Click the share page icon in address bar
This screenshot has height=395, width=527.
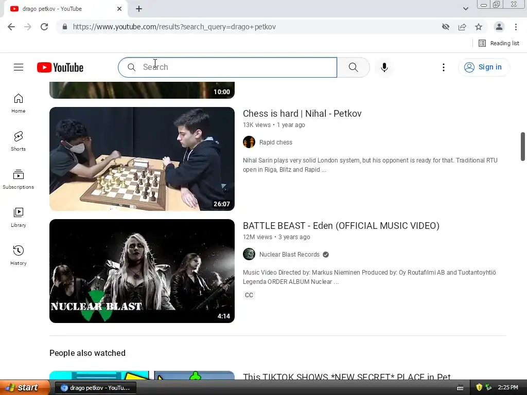(x=462, y=27)
